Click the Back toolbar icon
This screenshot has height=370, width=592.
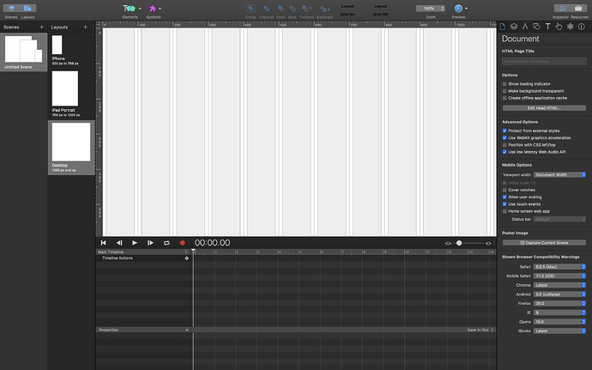293,9
